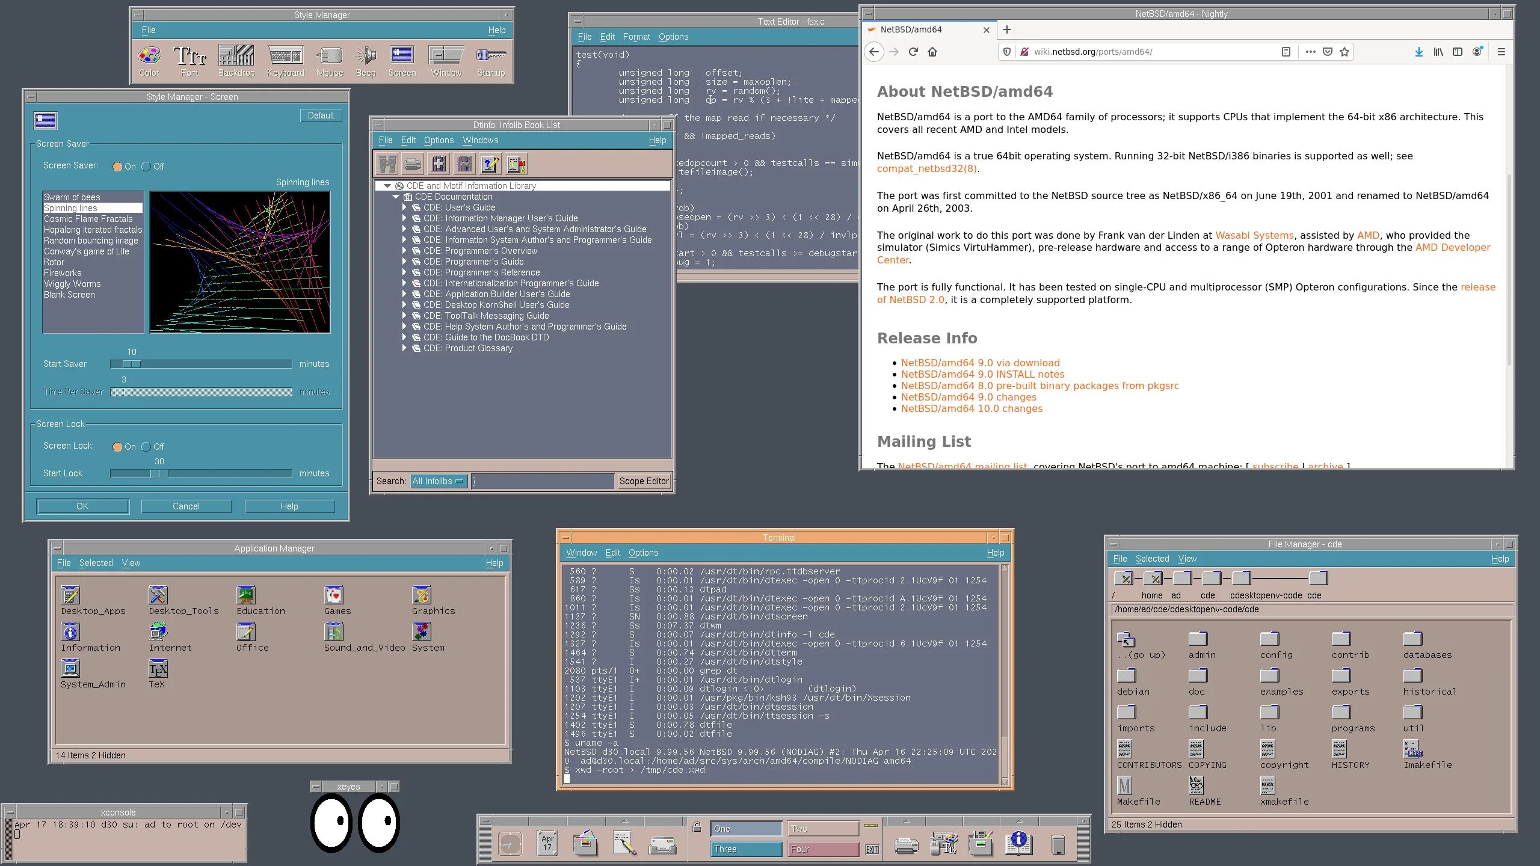This screenshot has height=866, width=1540.
Task: Turn Screen Saver Off
Action: click(153, 167)
